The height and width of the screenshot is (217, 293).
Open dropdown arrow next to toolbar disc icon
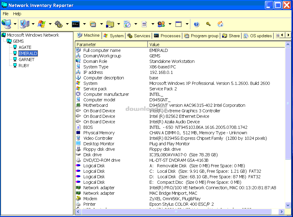point(136,24)
